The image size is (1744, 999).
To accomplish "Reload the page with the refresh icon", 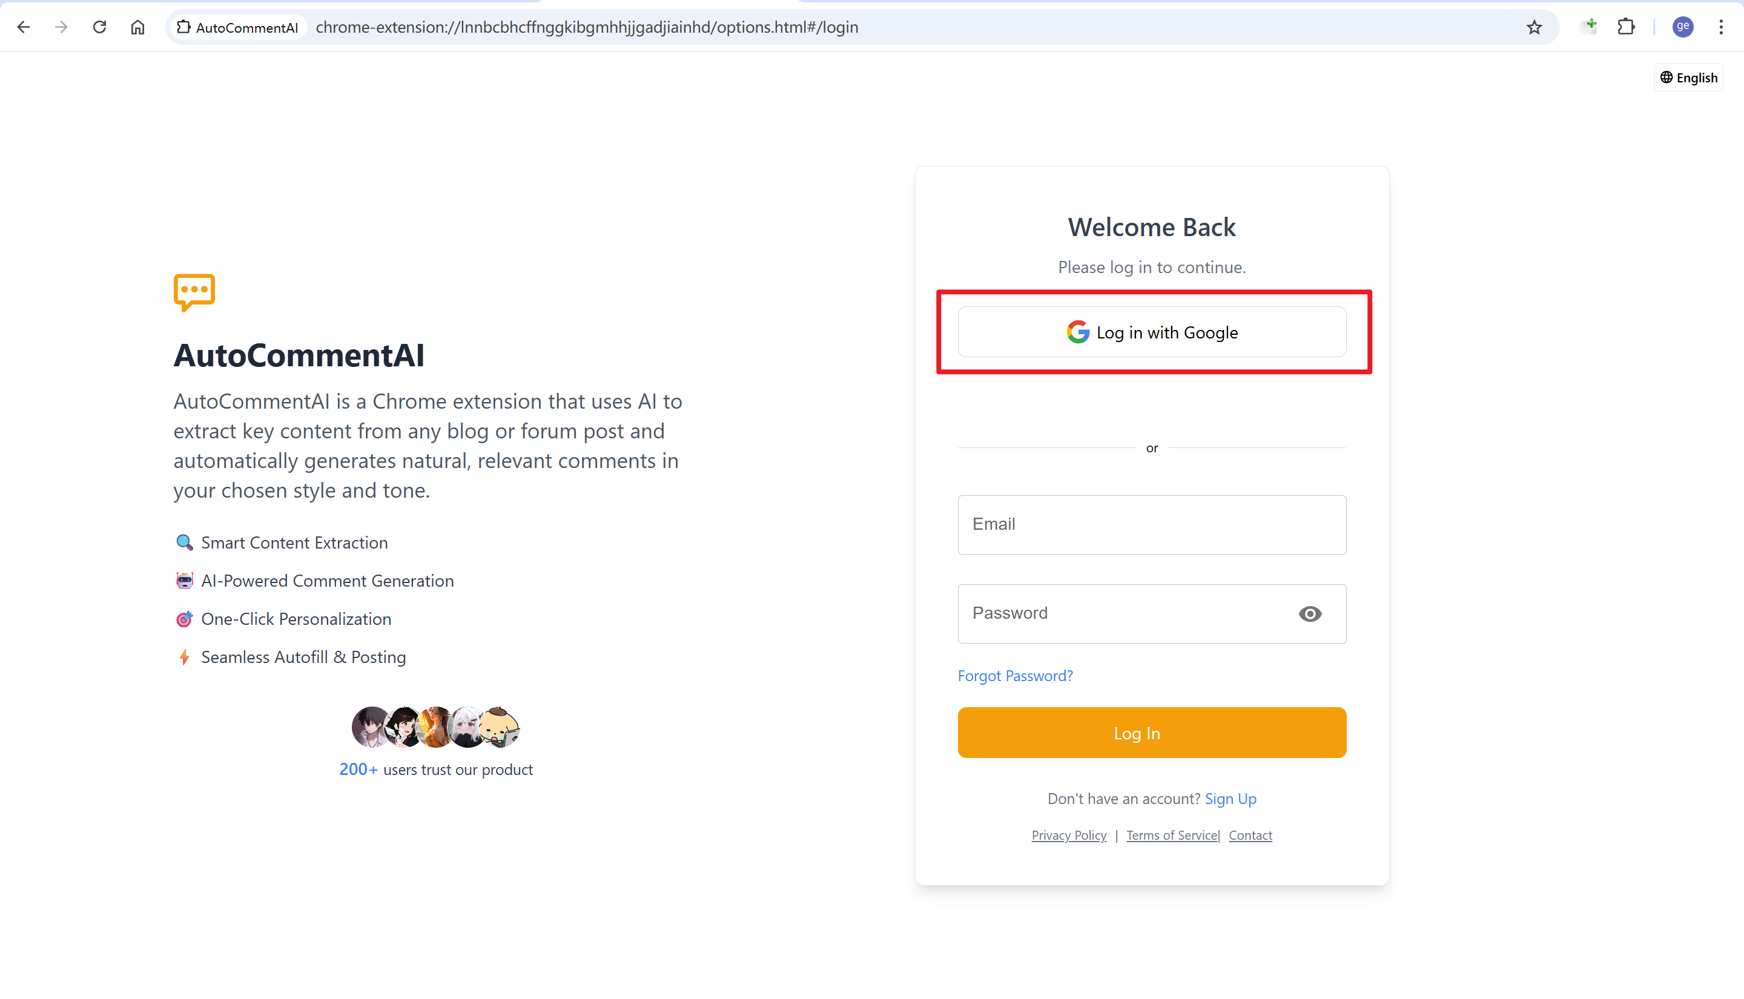I will 99,27.
